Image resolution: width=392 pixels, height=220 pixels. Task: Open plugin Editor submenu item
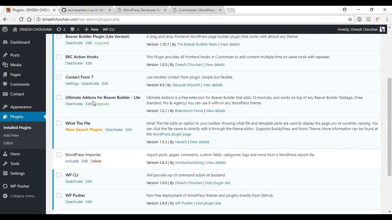tap(8, 143)
